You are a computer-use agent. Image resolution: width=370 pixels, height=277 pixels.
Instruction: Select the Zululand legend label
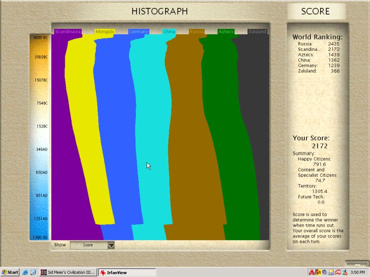[257, 32]
